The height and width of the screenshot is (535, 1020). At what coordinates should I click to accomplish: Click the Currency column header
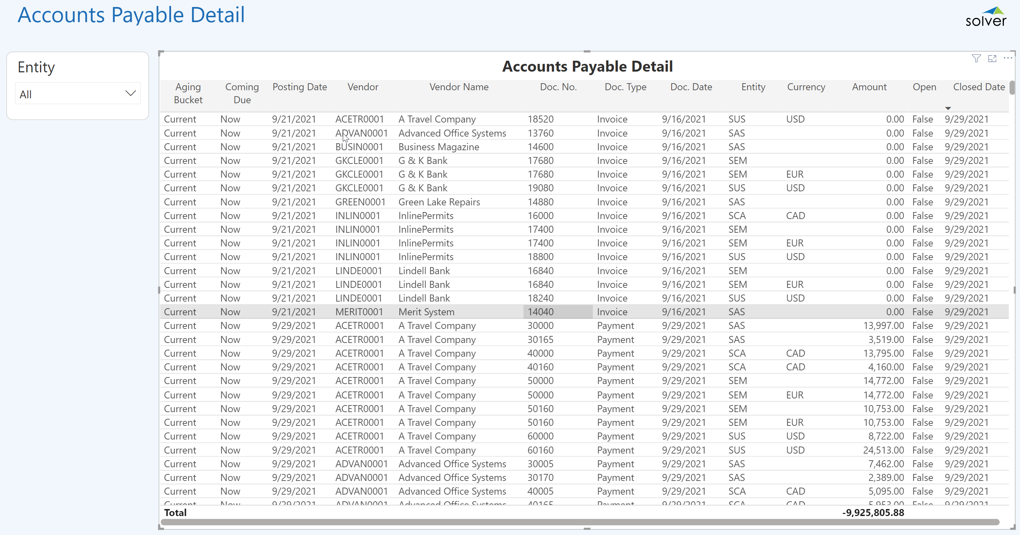coord(806,87)
